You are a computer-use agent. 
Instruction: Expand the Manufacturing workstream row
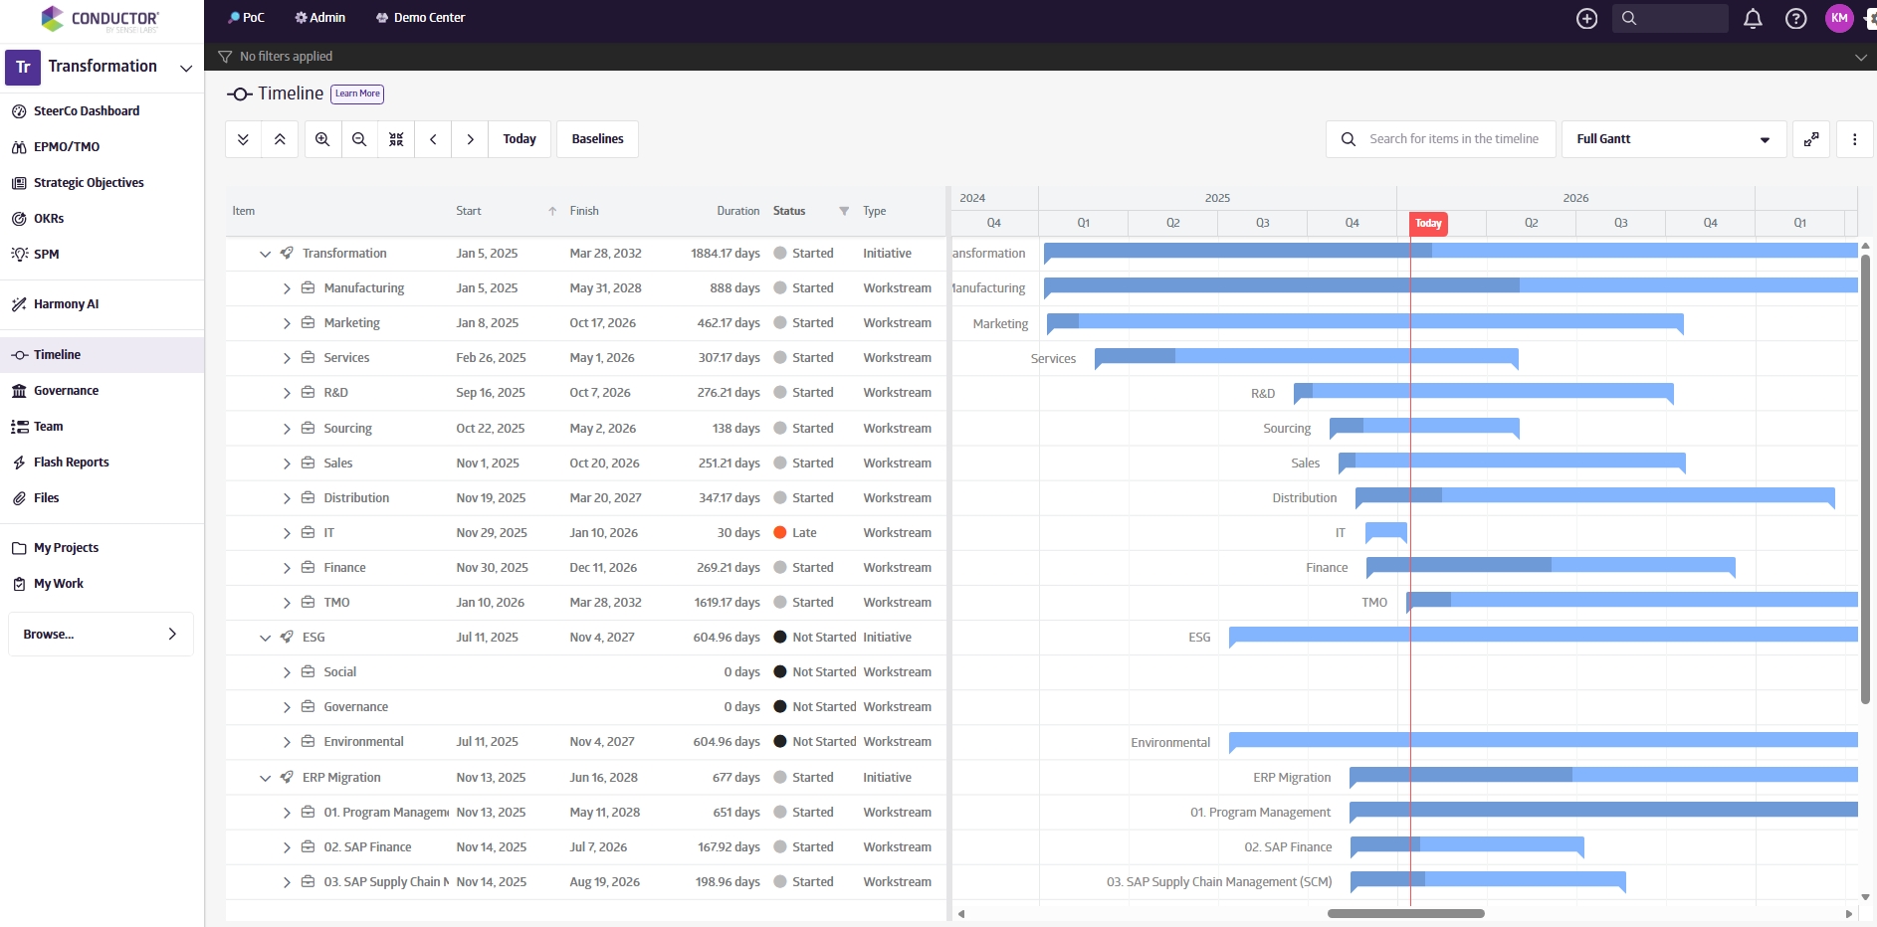287,288
